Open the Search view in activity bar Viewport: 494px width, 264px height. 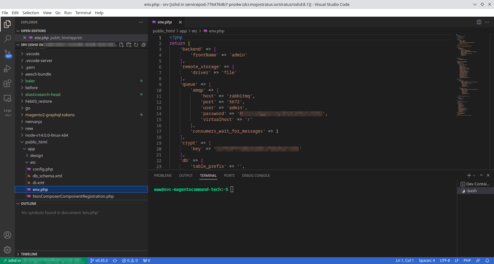click(x=7, y=39)
